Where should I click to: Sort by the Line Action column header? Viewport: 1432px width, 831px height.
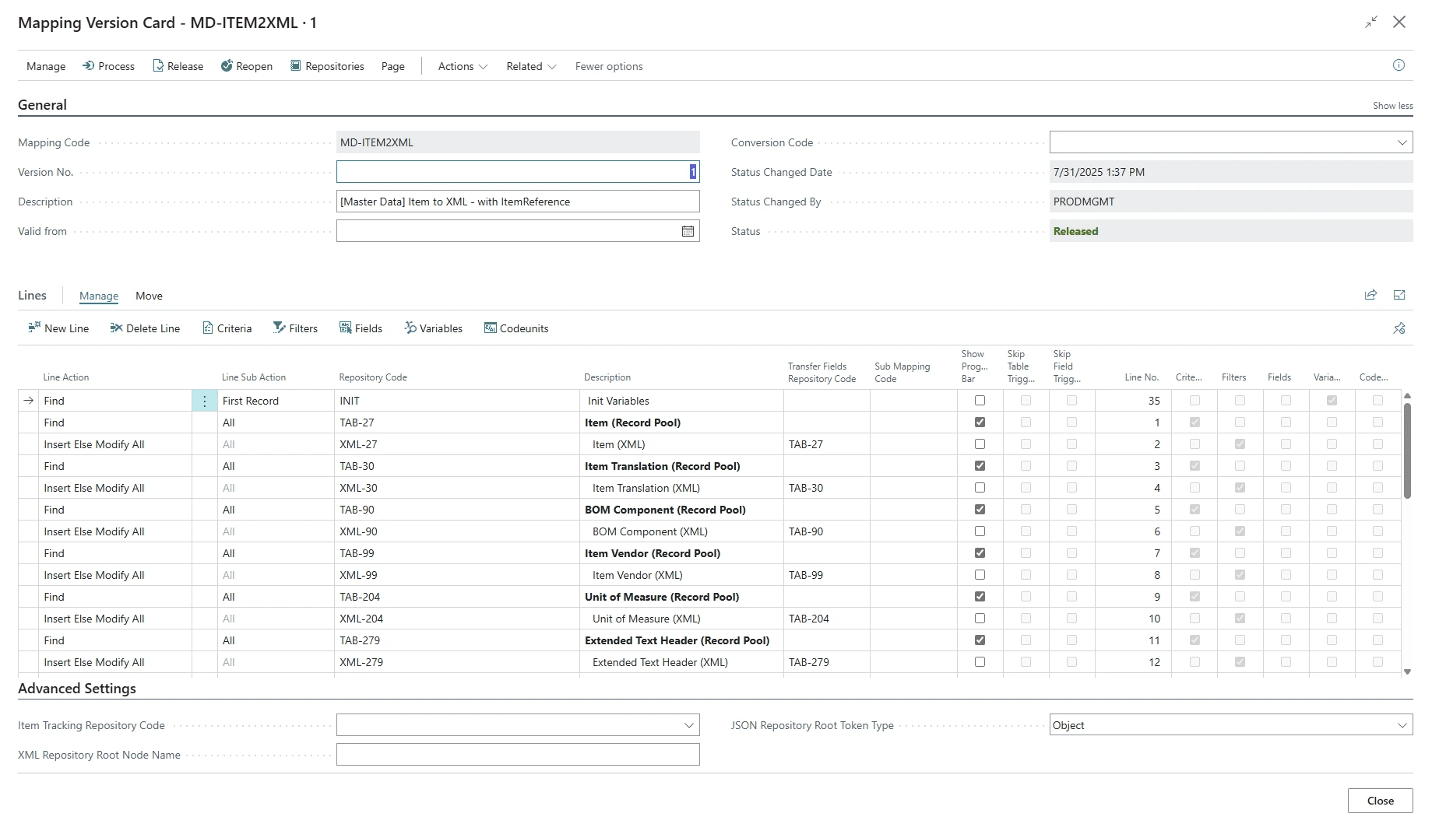coord(66,377)
